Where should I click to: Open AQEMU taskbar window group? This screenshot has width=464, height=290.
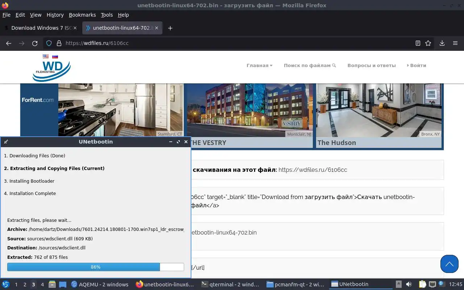100,284
